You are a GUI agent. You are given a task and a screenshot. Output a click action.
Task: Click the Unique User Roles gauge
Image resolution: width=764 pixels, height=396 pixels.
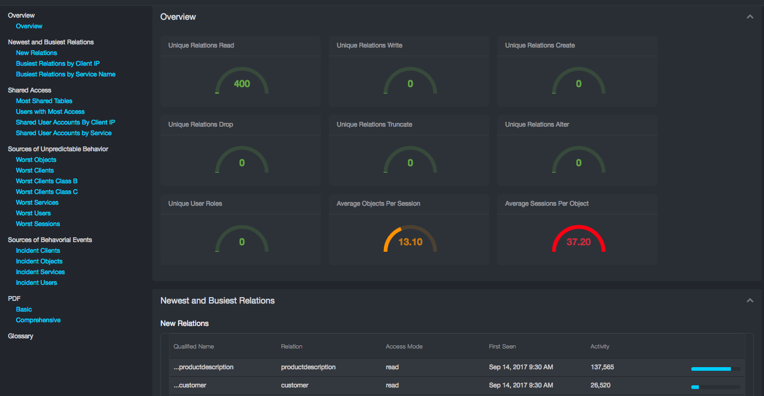[242, 240]
